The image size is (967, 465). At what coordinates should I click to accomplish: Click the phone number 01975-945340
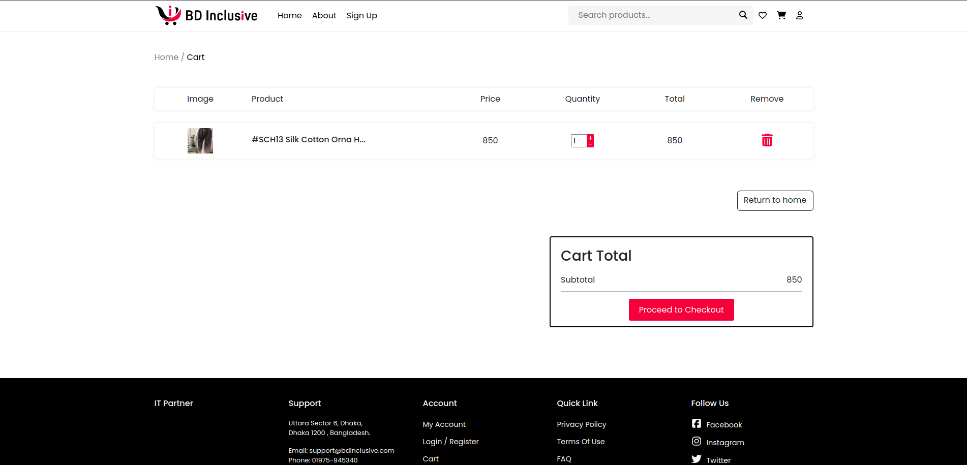pos(335,460)
